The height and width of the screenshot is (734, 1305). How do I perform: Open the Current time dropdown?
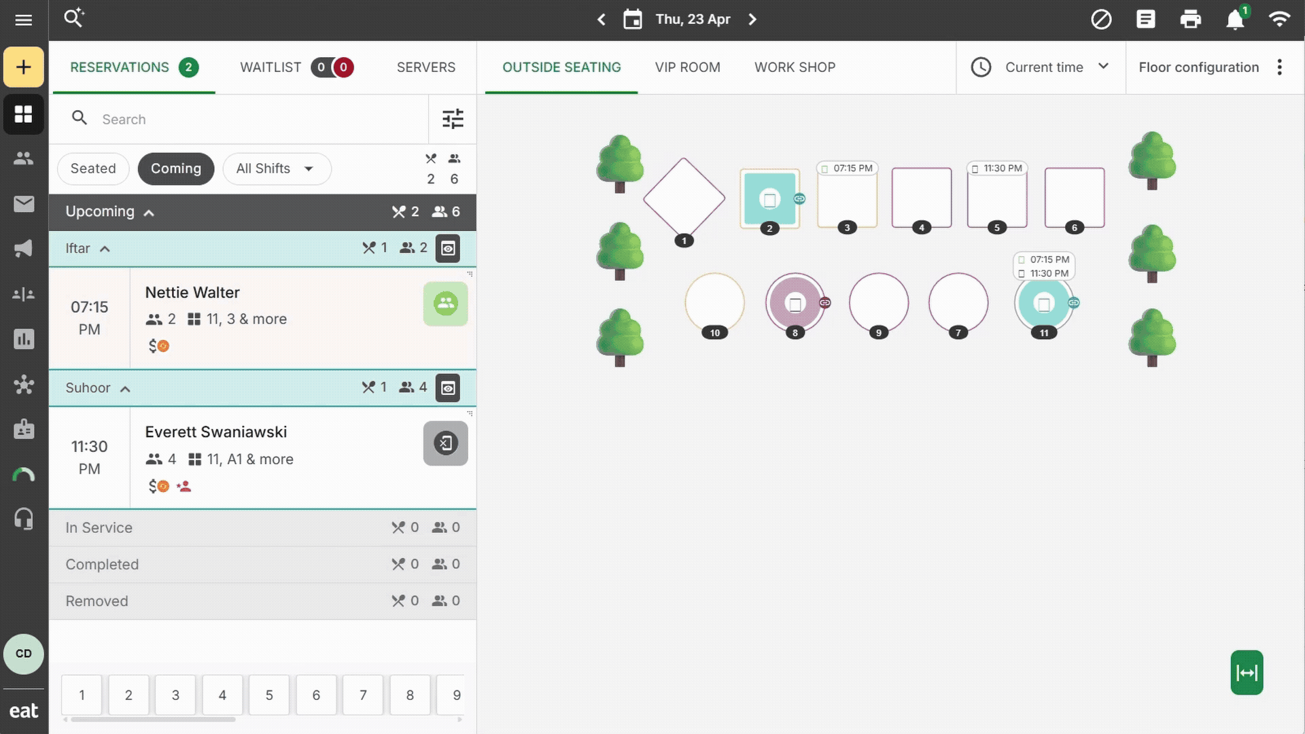(1043, 67)
